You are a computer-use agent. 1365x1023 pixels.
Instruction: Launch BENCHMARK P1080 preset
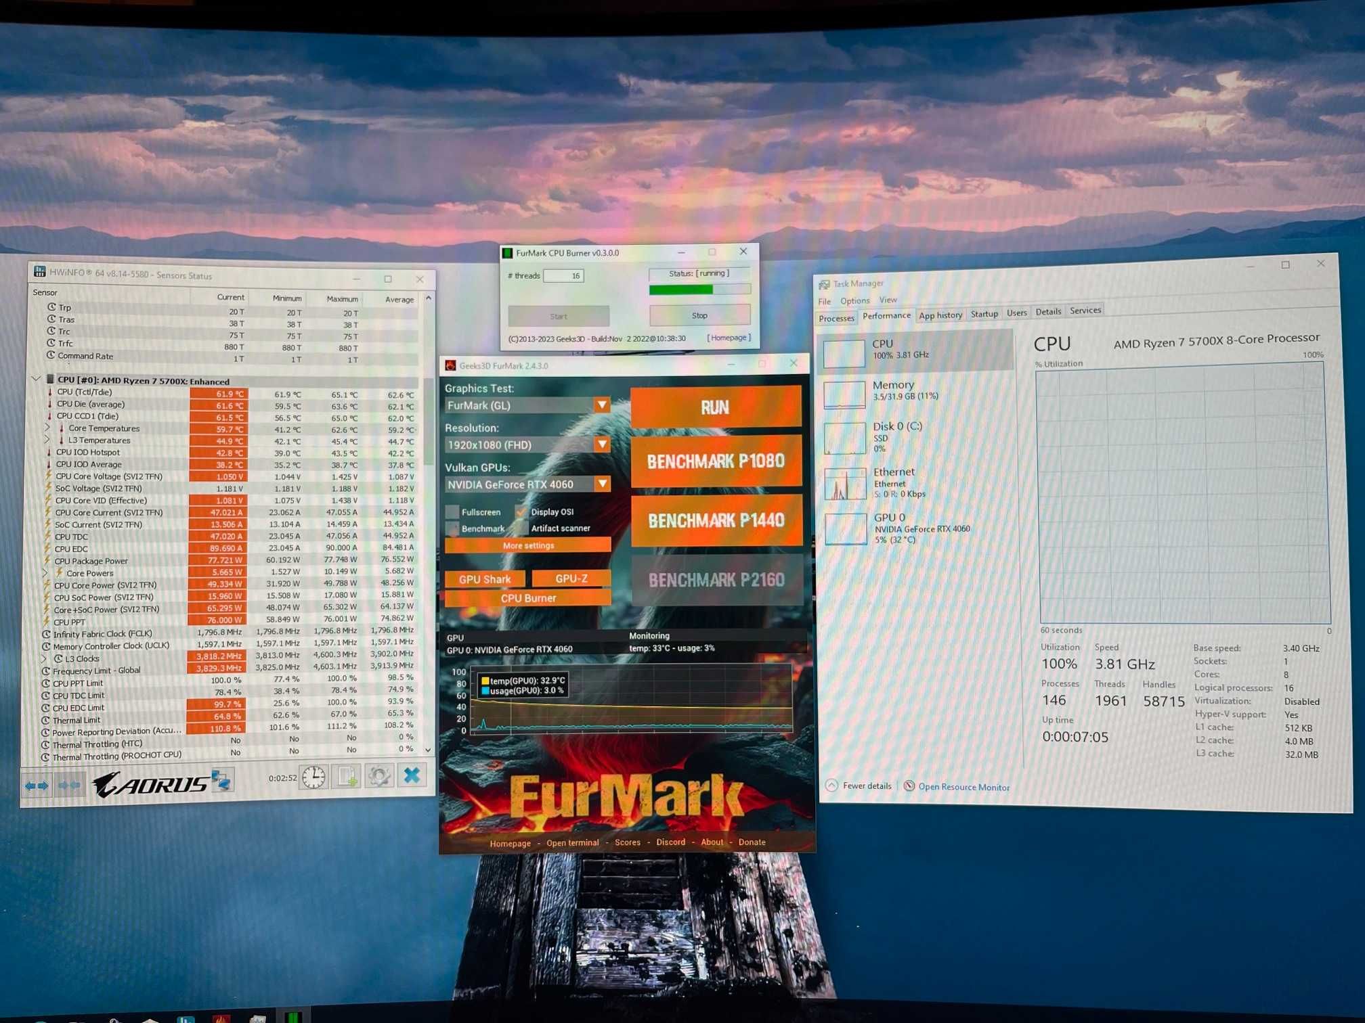click(x=716, y=461)
